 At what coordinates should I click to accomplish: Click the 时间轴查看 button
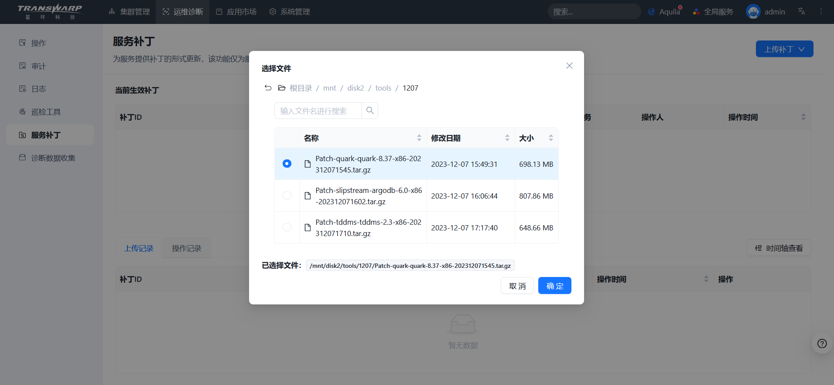click(779, 248)
